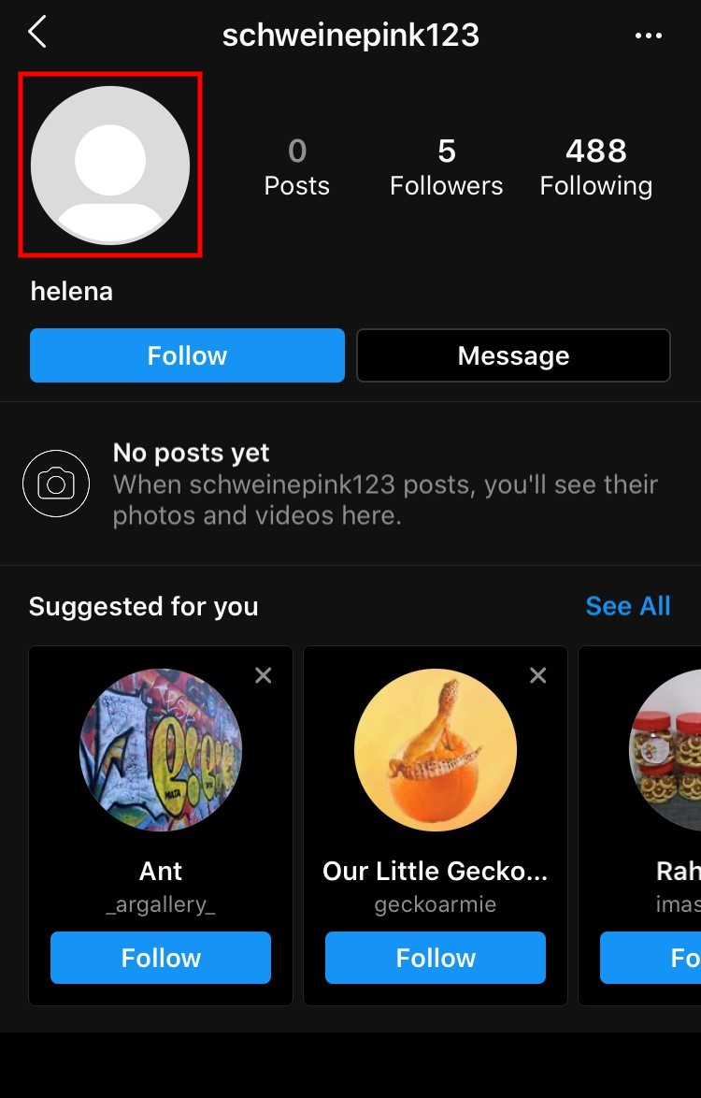Tap the 0 Posts count
The width and height of the screenshot is (701, 1098).
pyautogui.click(x=296, y=166)
